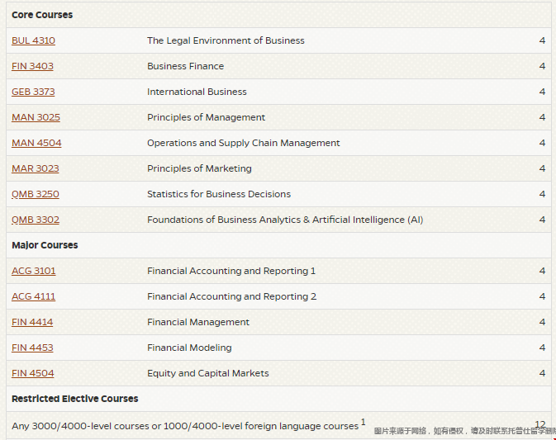Open the BUL 4310 course link
Image resolution: width=556 pixels, height=440 pixels.
click(x=33, y=40)
